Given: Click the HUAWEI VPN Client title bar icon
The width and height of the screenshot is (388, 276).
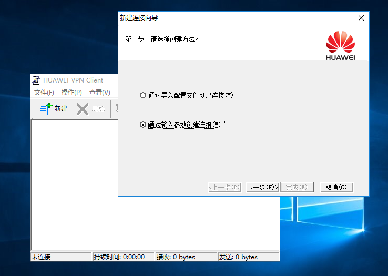Looking at the screenshot, I should 36,80.
